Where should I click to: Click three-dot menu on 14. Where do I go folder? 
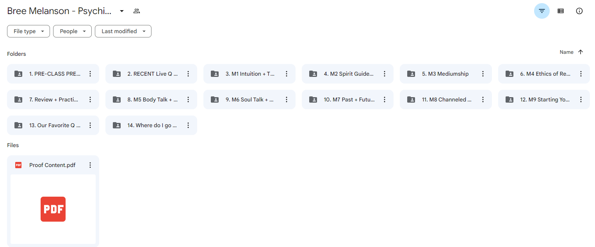(188, 125)
